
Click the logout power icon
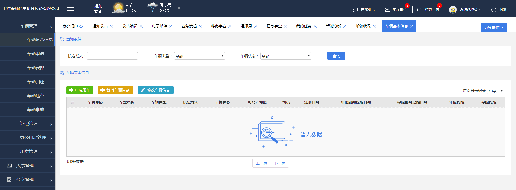(x=494, y=10)
